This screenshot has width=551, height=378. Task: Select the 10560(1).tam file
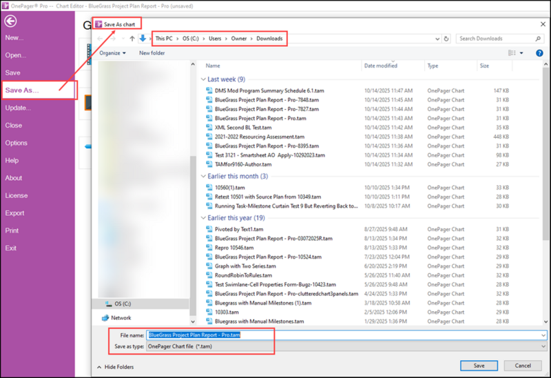tap(230, 188)
